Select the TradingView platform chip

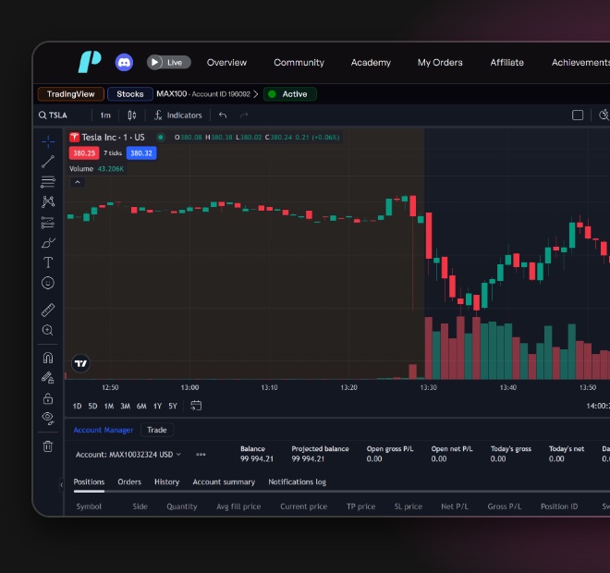(71, 94)
